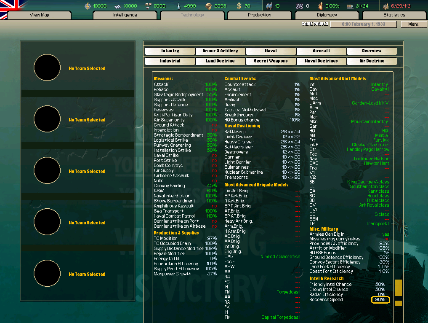This screenshot has height=323, width=428.
Task: Click the atom icon beside the 0 value
Action: click(300, 6)
